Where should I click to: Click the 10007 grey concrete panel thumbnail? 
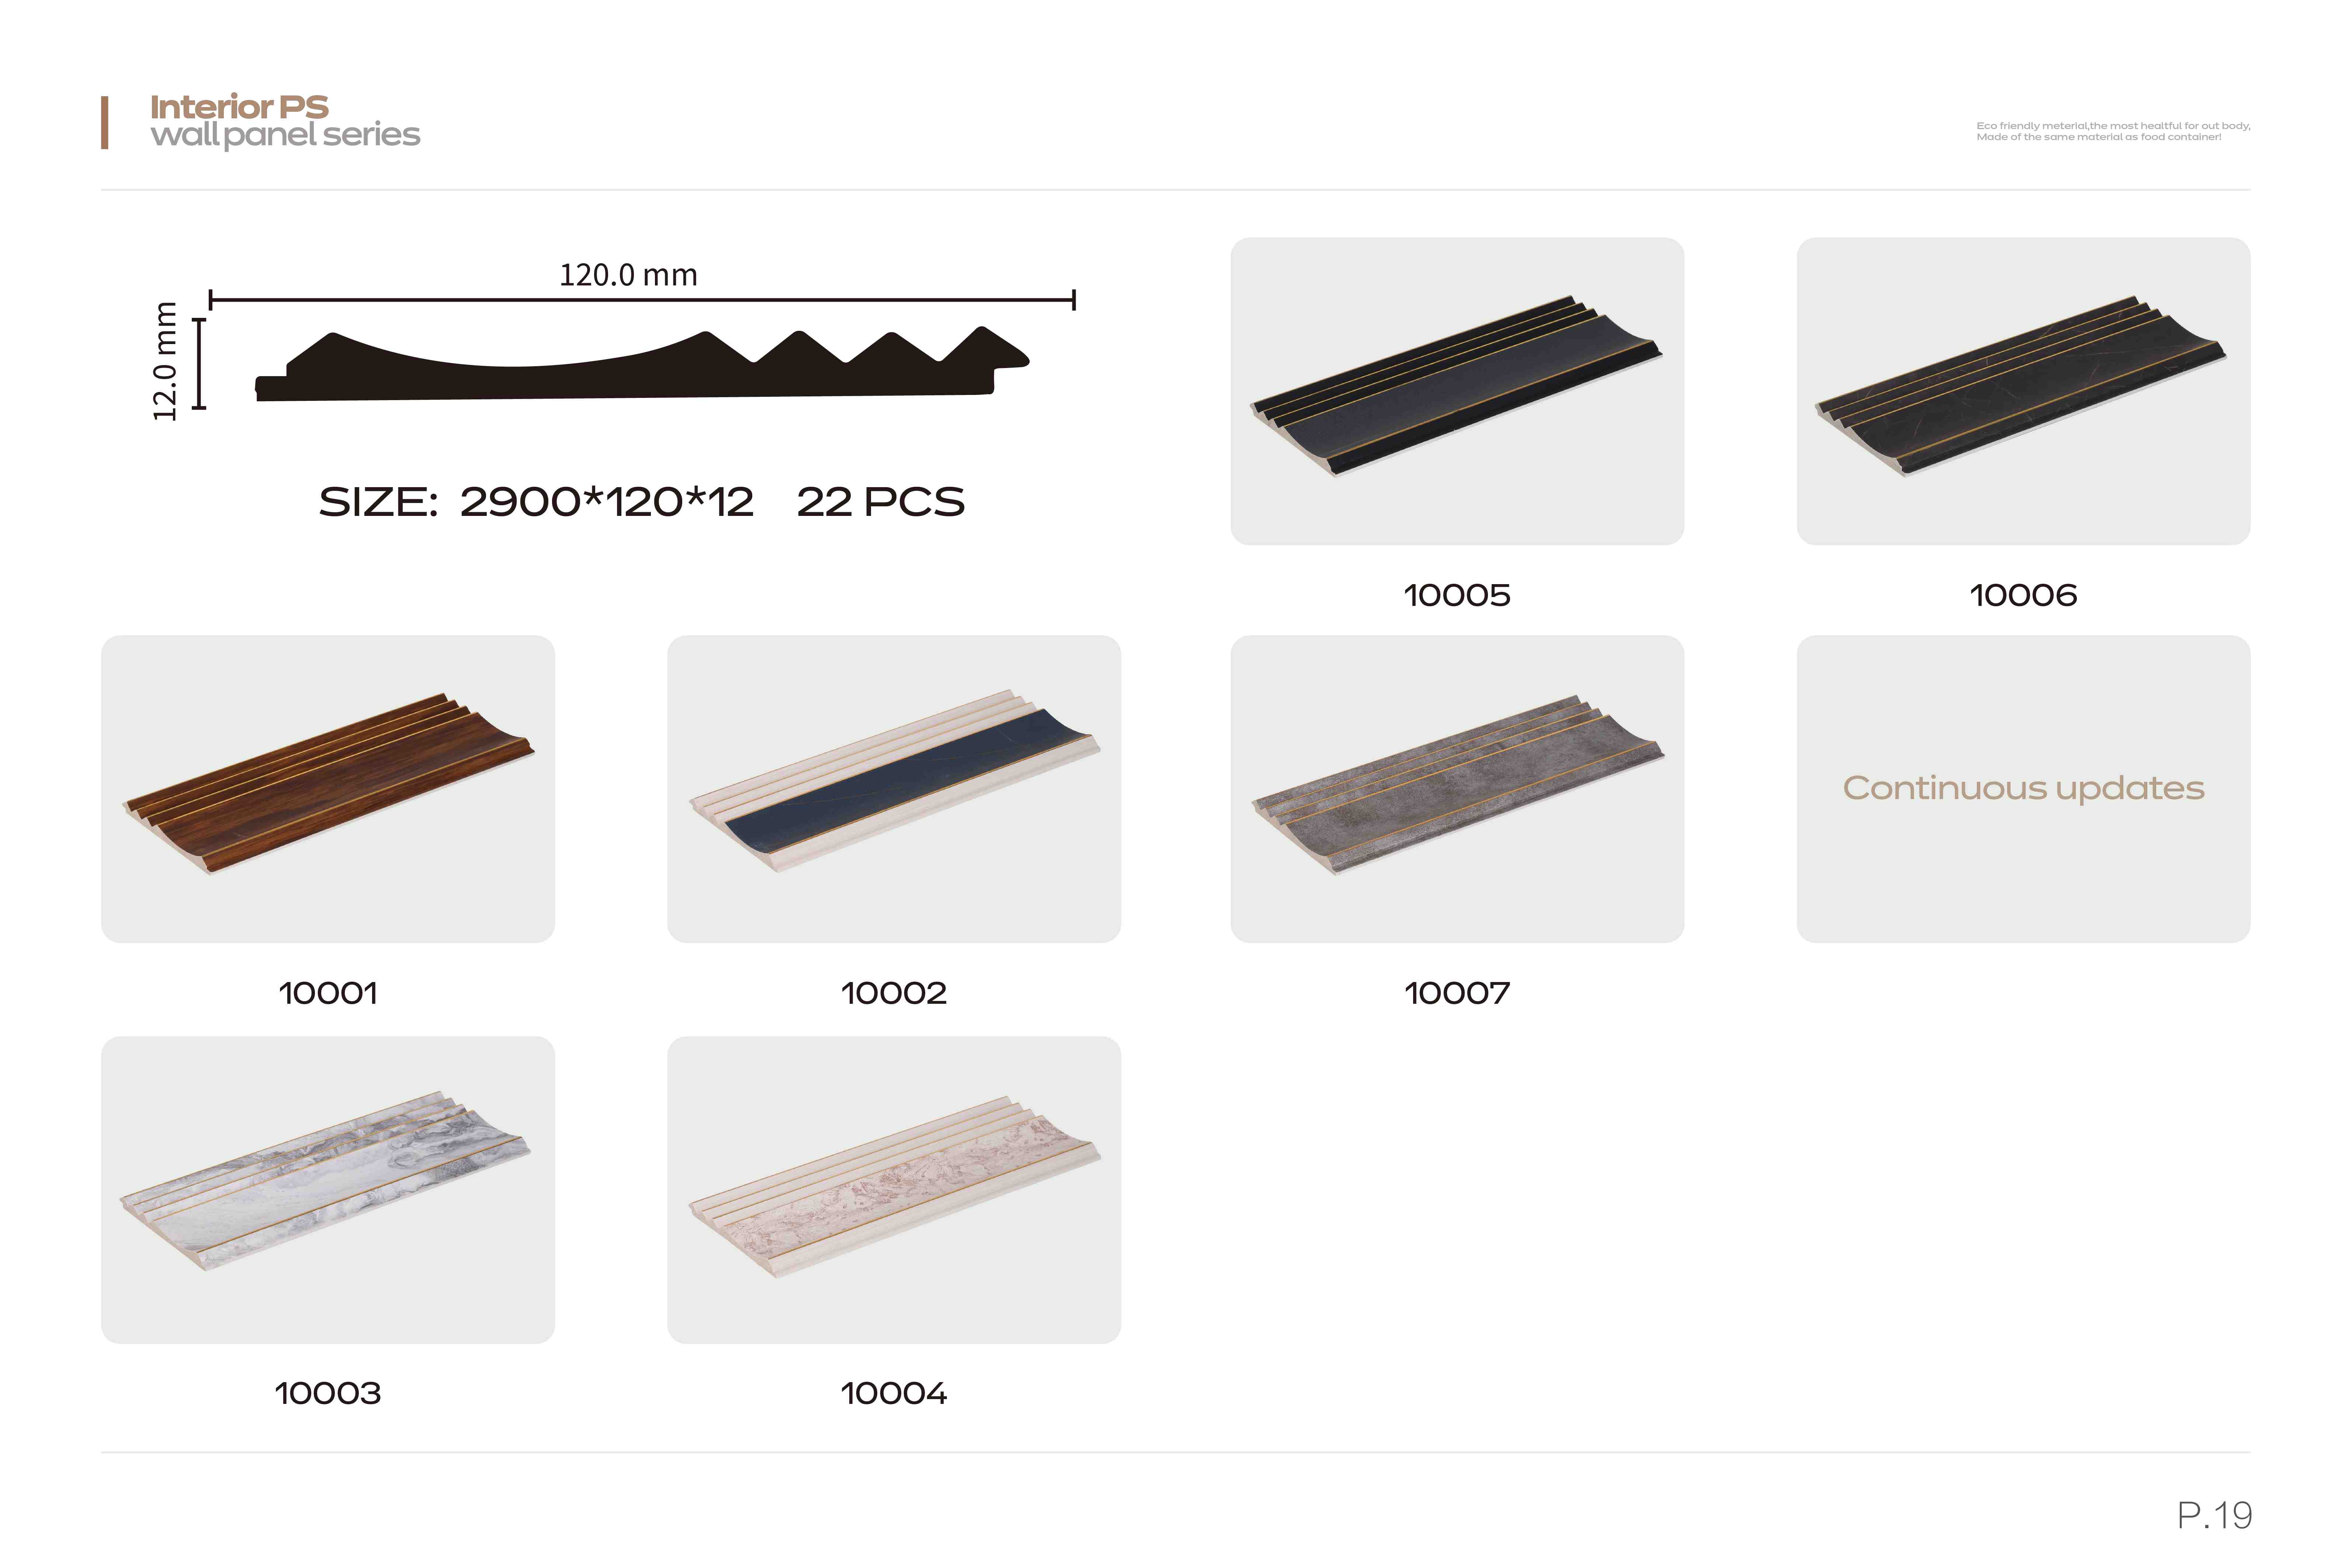point(1457,789)
